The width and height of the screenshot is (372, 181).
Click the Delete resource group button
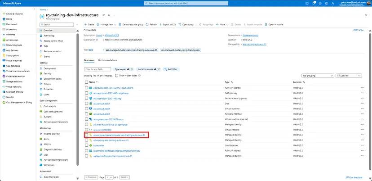pyautogui.click(x=131, y=24)
